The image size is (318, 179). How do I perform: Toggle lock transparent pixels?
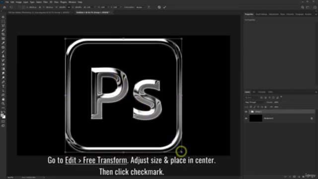coord(251,107)
